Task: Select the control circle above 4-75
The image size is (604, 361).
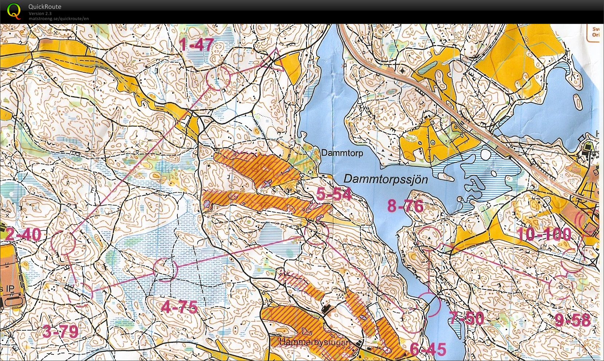Action: [165, 269]
